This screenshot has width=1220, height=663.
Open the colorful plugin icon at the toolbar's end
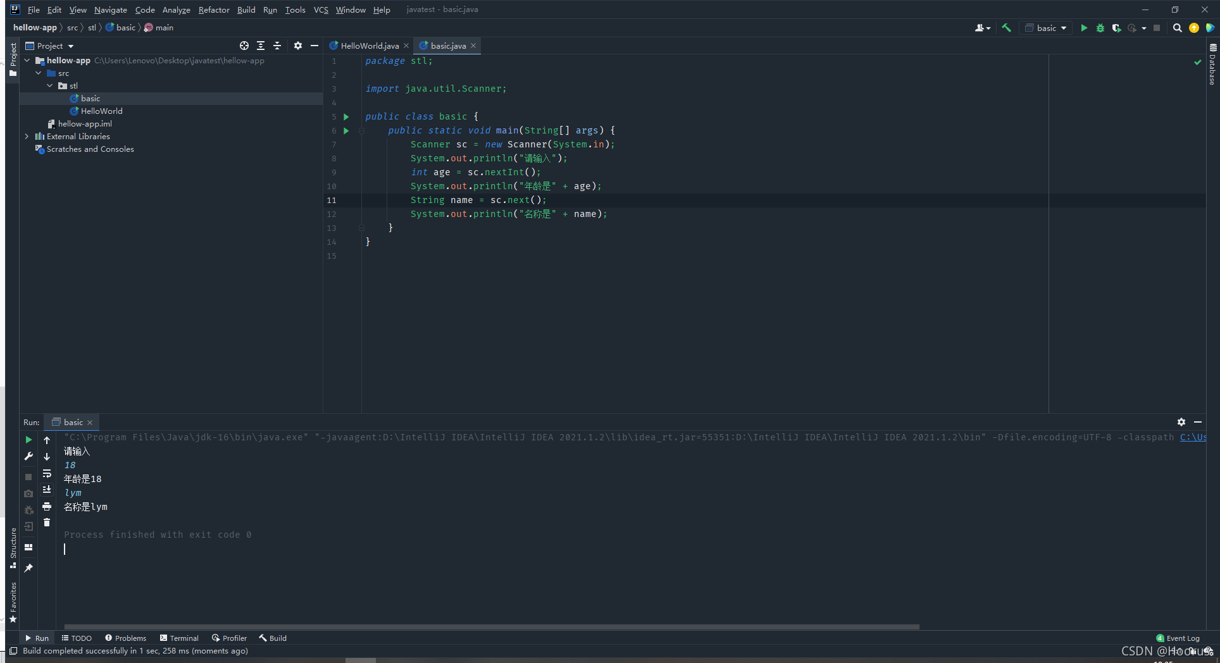tap(1210, 28)
